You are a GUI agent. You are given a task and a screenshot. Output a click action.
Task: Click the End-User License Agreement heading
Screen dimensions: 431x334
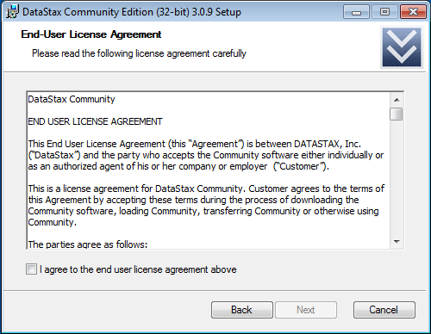click(x=91, y=34)
